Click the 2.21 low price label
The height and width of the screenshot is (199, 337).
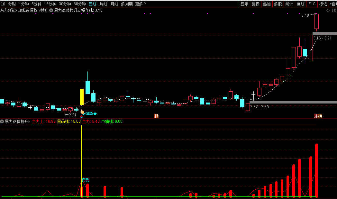72,115
